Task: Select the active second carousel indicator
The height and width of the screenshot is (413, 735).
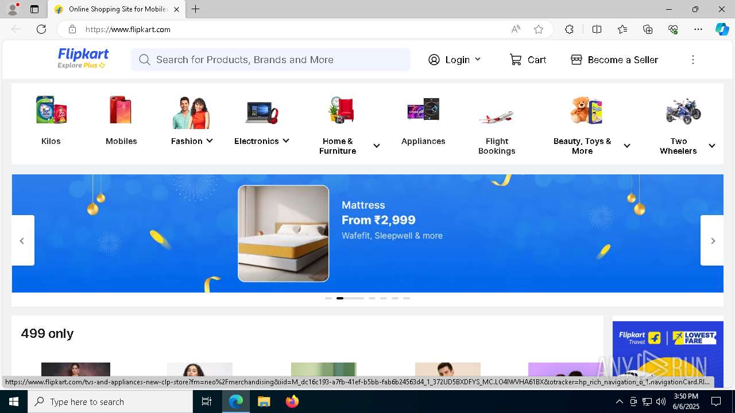Action: click(x=350, y=298)
